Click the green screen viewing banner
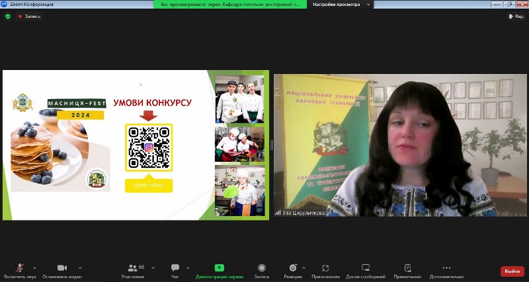The height and width of the screenshot is (282, 529). click(x=230, y=5)
